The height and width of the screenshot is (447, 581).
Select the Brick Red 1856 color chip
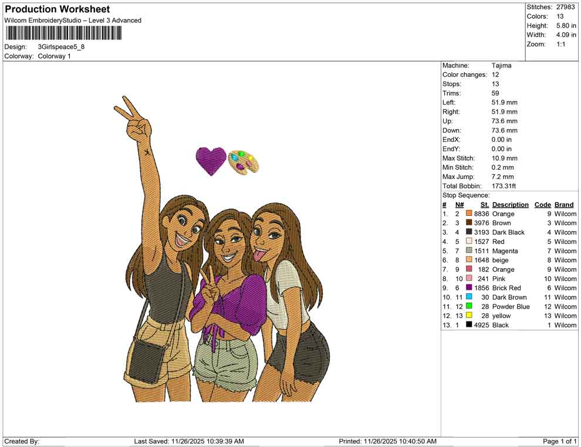468,288
